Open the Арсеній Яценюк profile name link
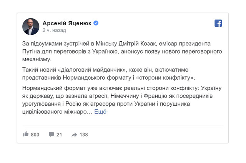The height and width of the screenshot is (163, 246). (67, 23)
